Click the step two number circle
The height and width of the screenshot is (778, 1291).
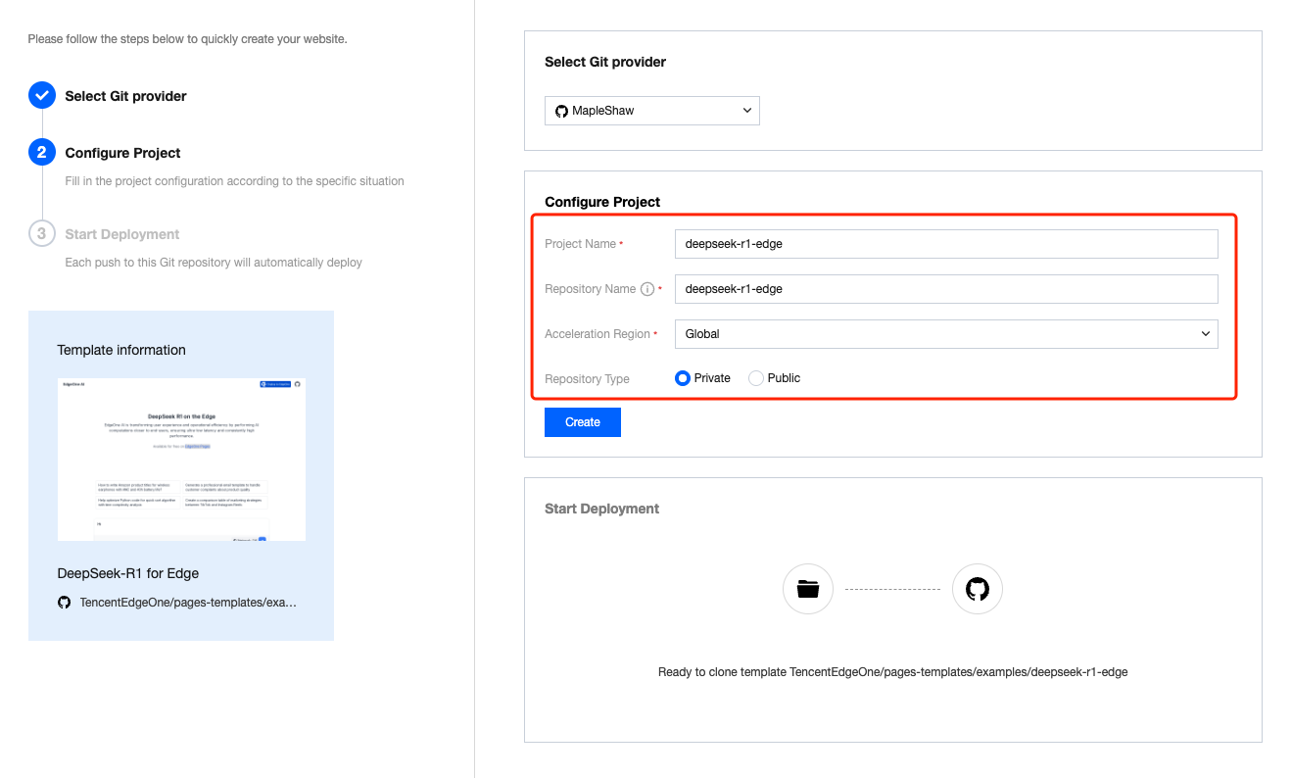(x=42, y=153)
